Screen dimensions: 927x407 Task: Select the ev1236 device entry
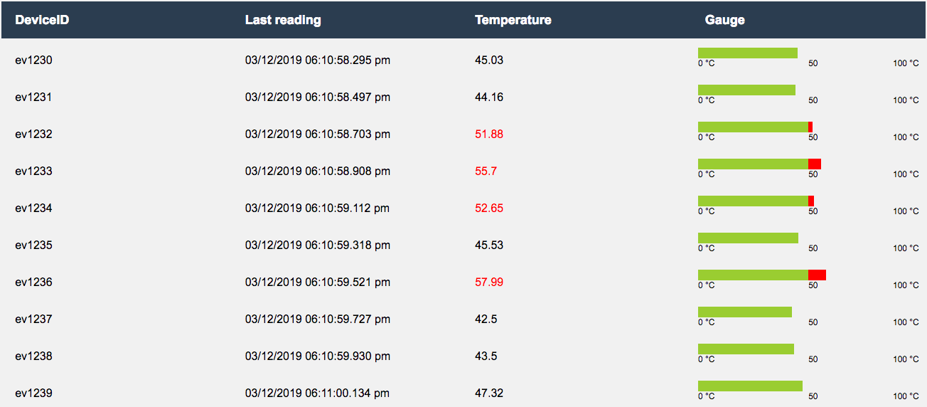(33, 282)
